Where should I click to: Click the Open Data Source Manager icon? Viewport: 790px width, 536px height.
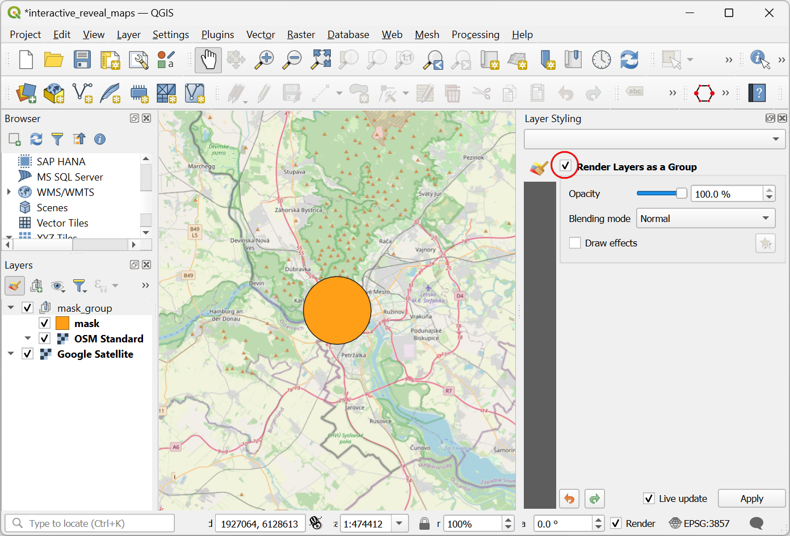pyautogui.click(x=26, y=93)
